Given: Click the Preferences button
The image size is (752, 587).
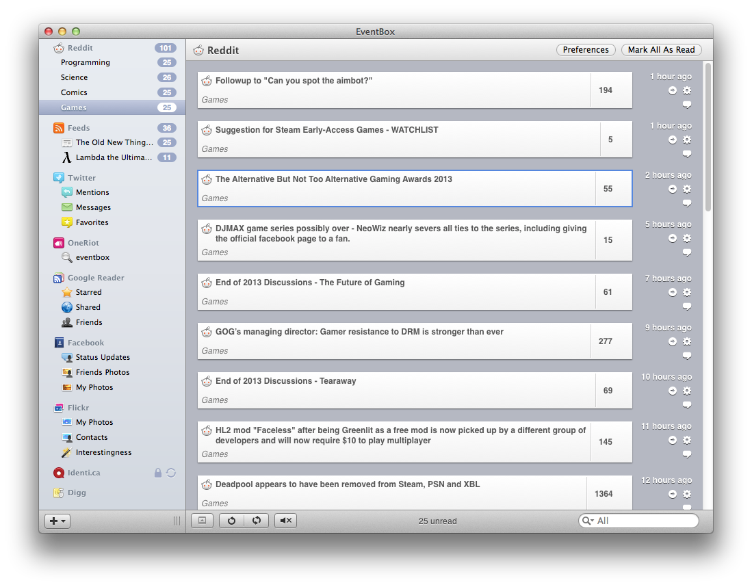Looking at the screenshot, I should [x=586, y=50].
